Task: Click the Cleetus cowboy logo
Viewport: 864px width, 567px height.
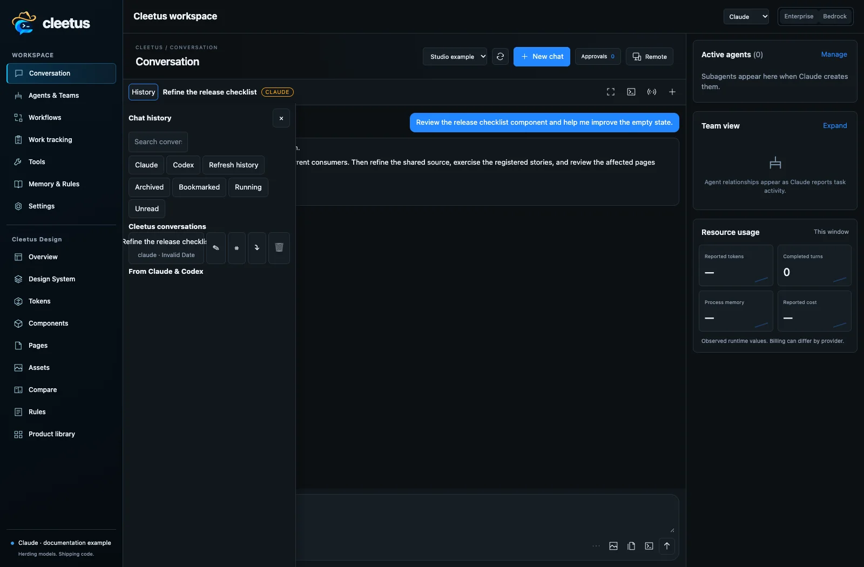Action: pos(24,23)
